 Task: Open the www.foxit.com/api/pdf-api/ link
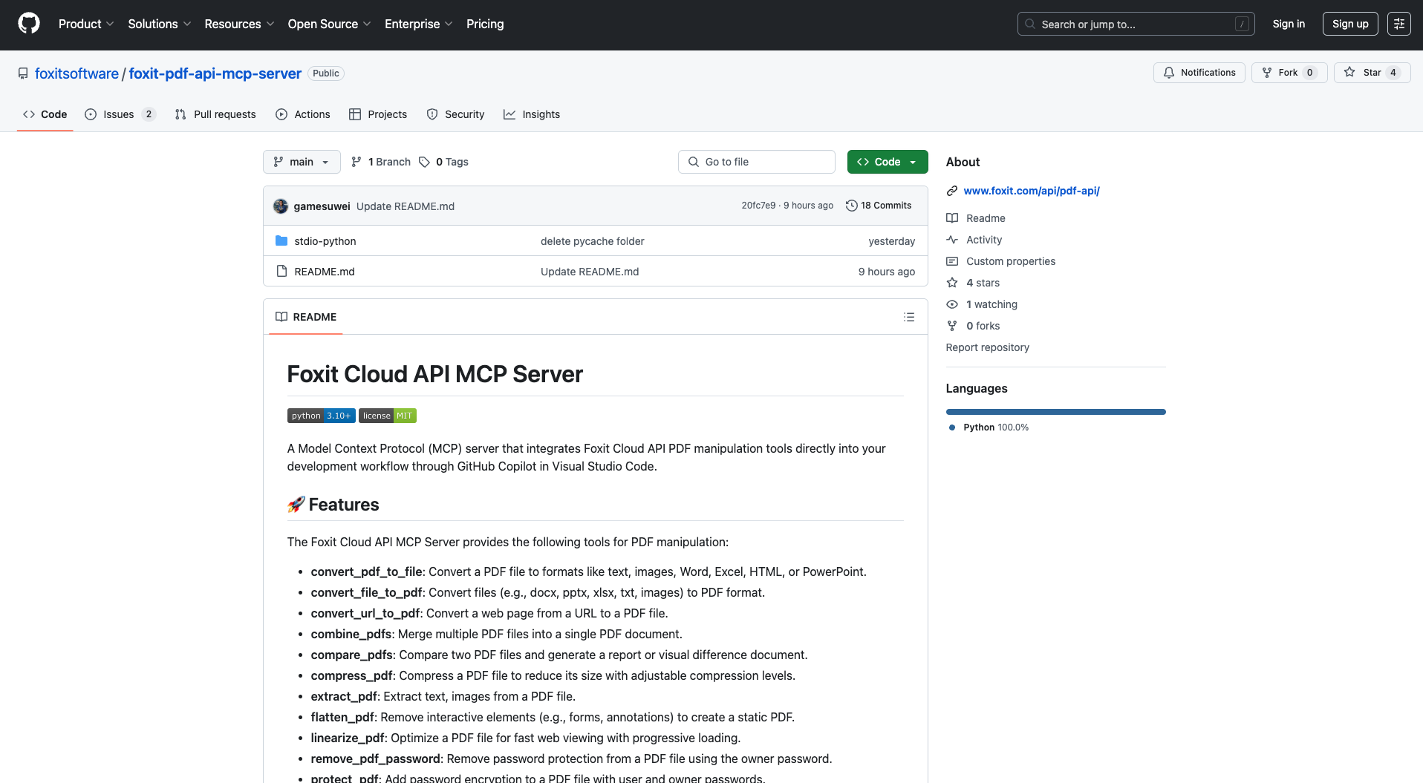click(1032, 191)
